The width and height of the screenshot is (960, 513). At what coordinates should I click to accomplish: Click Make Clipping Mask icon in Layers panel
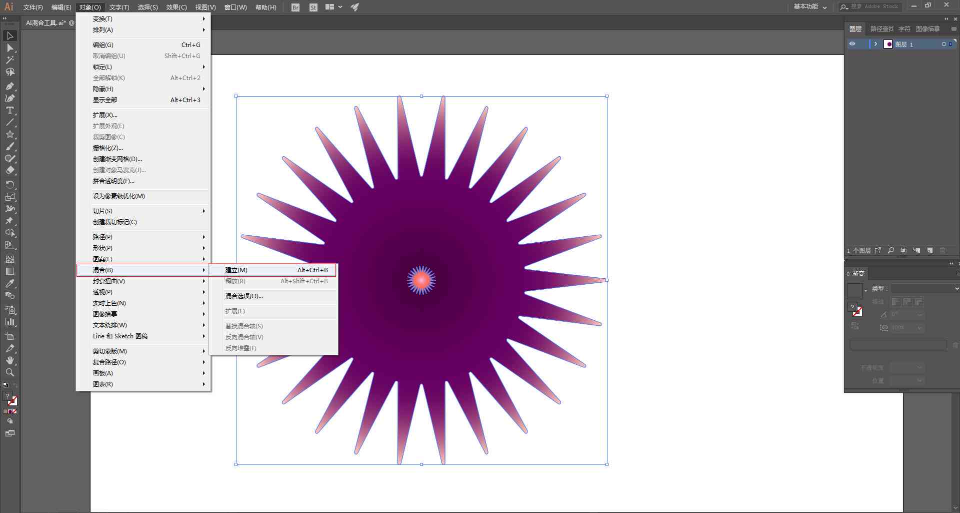(x=903, y=250)
